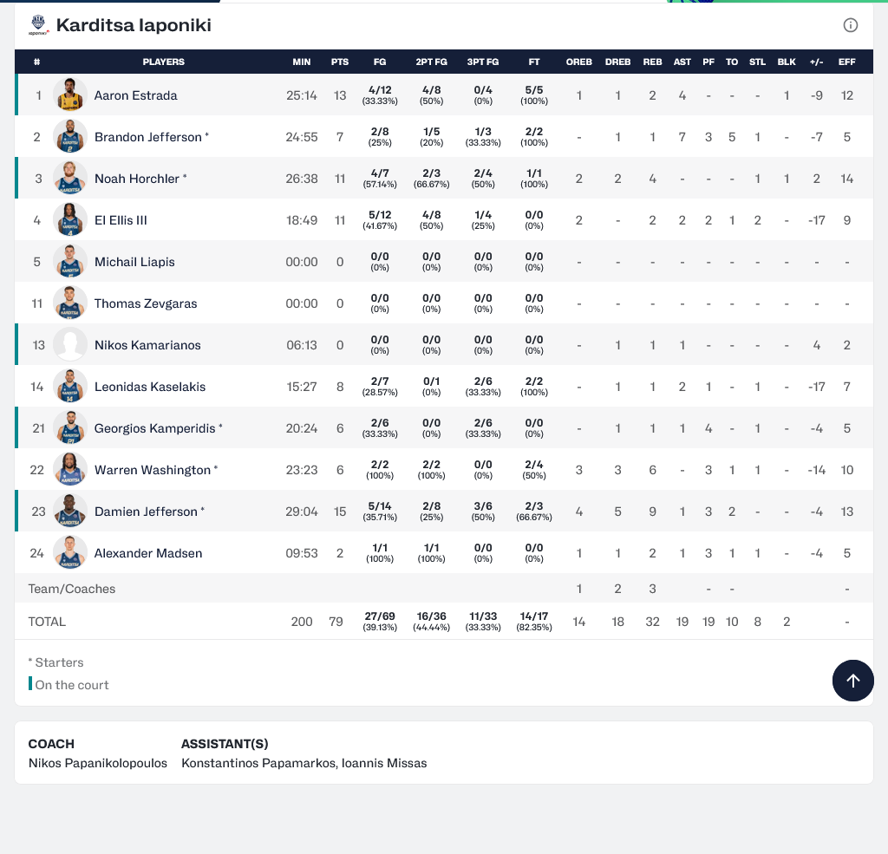Image resolution: width=888 pixels, height=854 pixels.
Task: Click Brandon Jefferson's avatar image
Action: click(x=70, y=137)
